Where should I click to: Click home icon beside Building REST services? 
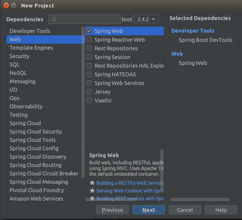coord(92,198)
